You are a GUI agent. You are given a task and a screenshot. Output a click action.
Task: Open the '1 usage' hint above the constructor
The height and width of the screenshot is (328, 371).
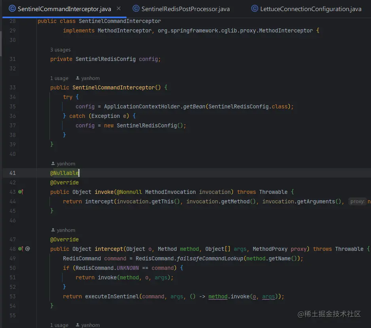click(x=59, y=78)
